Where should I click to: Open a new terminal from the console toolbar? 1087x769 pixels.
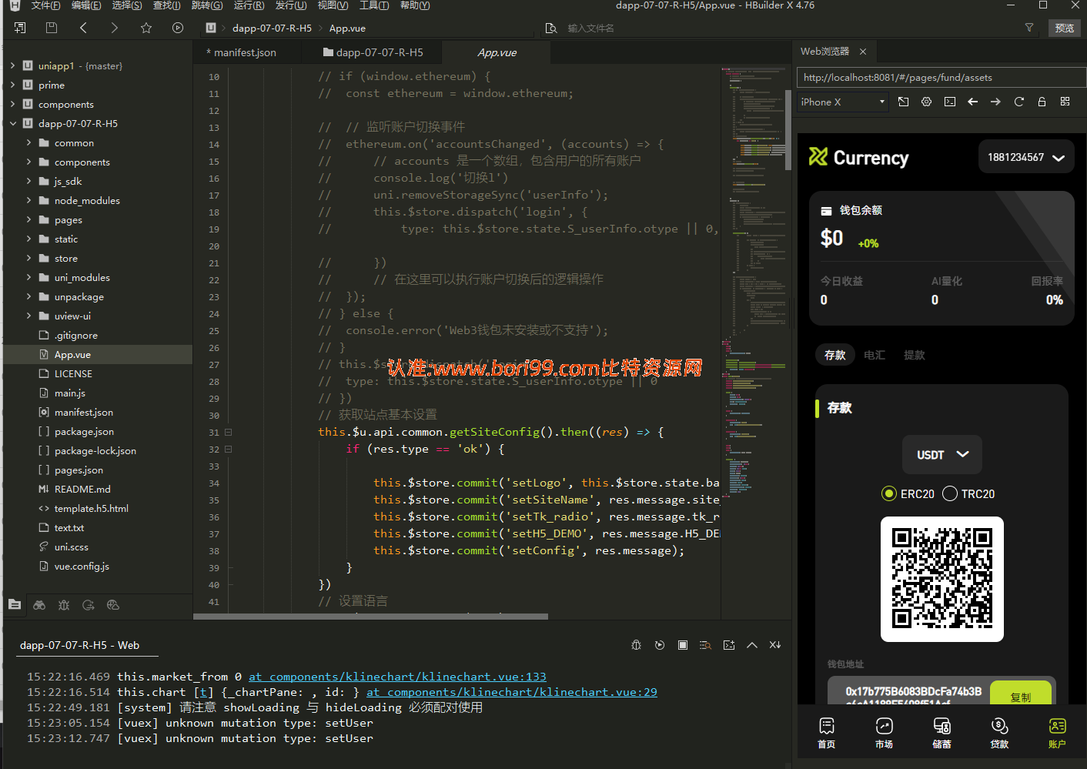click(729, 645)
